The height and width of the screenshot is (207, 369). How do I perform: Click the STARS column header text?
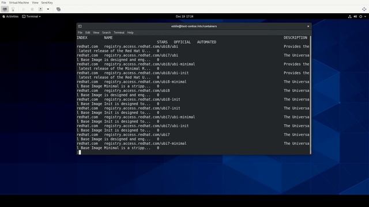click(x=162, y=42)
